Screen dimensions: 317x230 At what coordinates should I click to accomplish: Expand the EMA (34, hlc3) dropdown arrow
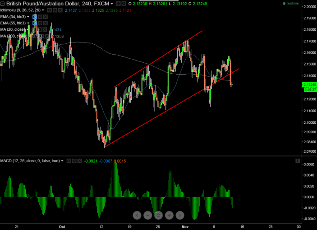pyautogui.click(x=28, y=17)
